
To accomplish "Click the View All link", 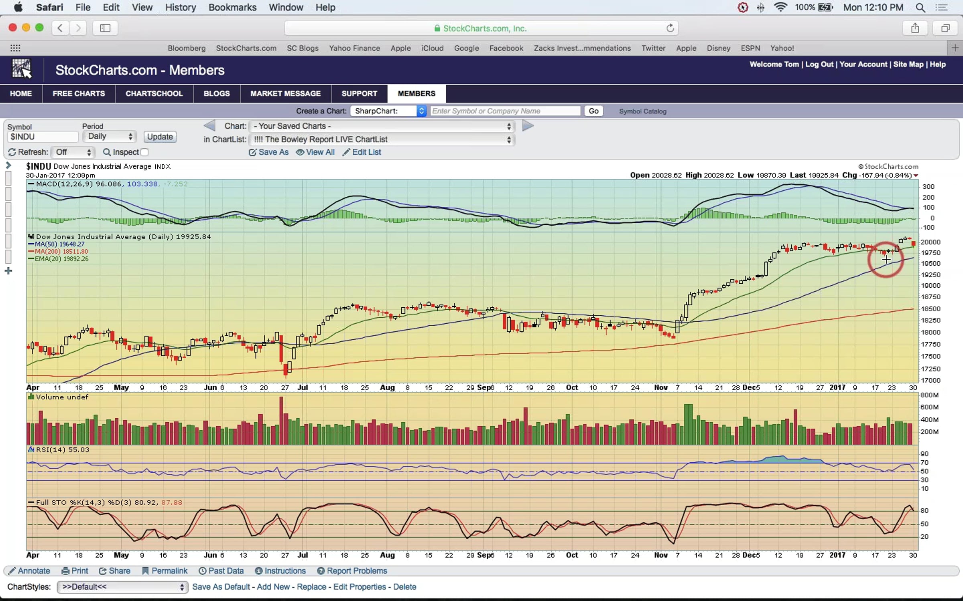I will (x=315, y=152).
